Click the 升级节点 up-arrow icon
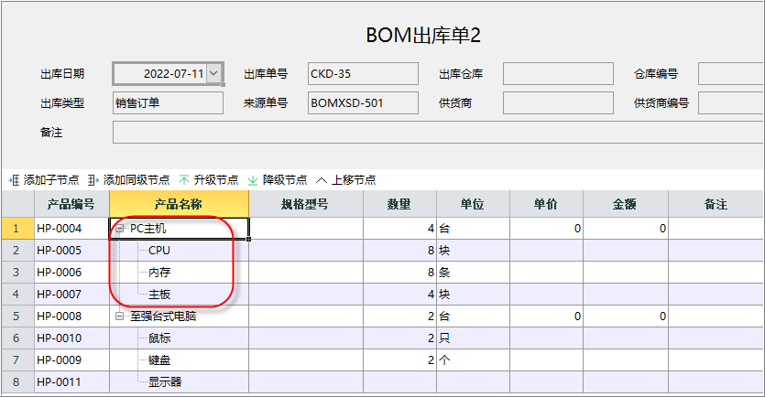This screenshot has width=765, height=397. click(184, 180)
